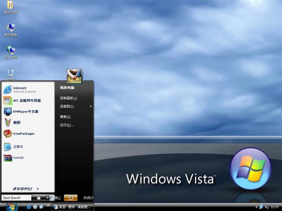Open 搜索(S) search entry
This screenshot has width=282, height=211.
[65, 117]
